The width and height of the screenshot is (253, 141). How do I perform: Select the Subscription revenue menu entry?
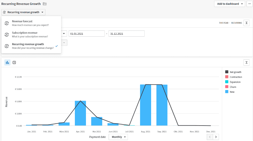point(31,35)
